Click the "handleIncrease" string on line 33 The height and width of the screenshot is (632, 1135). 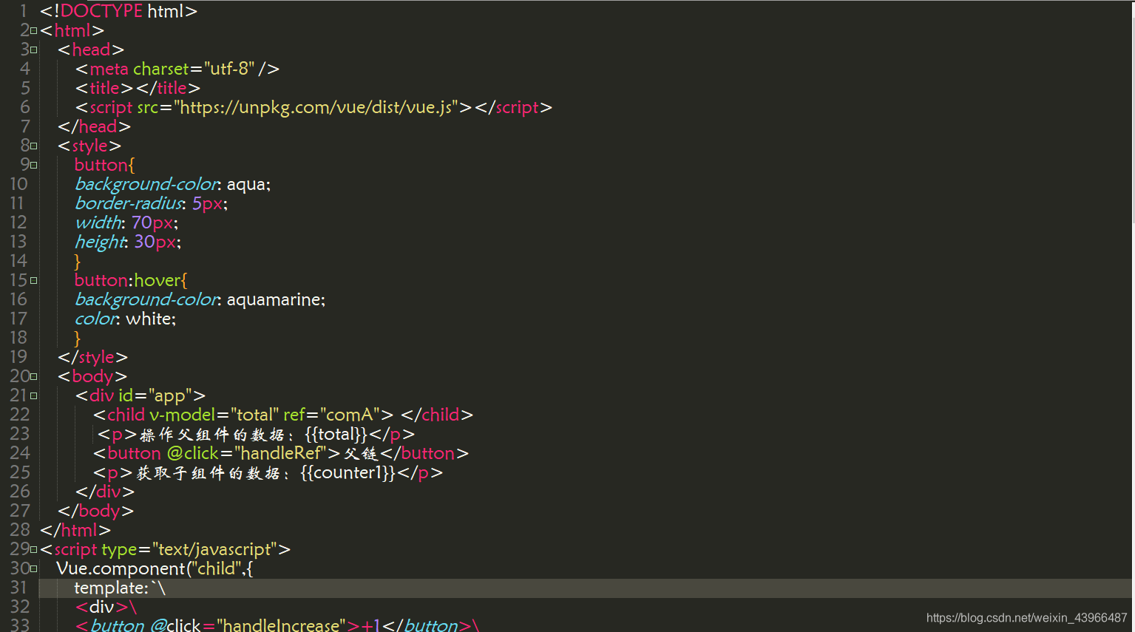point(281,625)
